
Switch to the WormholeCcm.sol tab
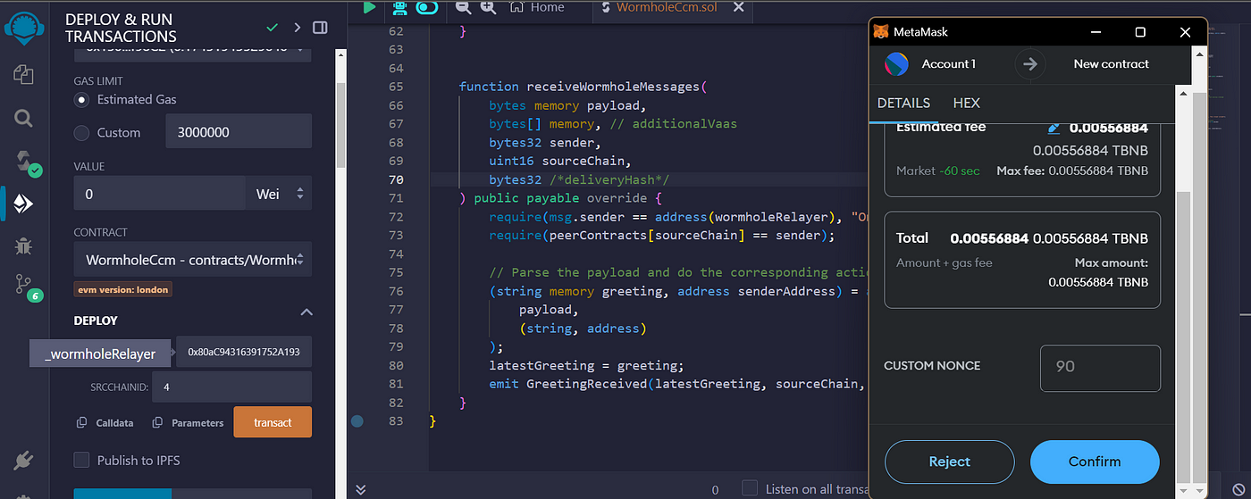click(x=668, y=7)
